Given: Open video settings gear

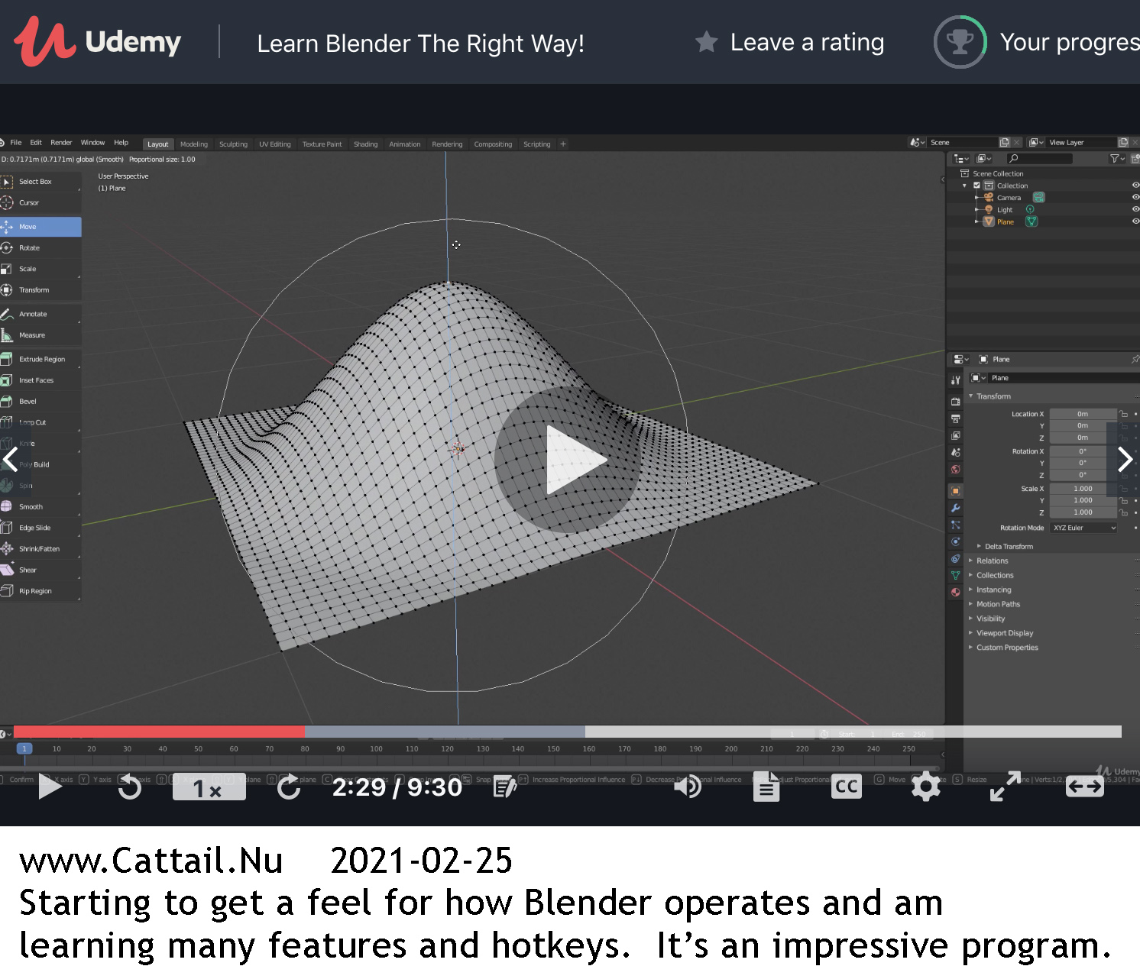Looking at the screenshot, I should [x=926, y=787].
